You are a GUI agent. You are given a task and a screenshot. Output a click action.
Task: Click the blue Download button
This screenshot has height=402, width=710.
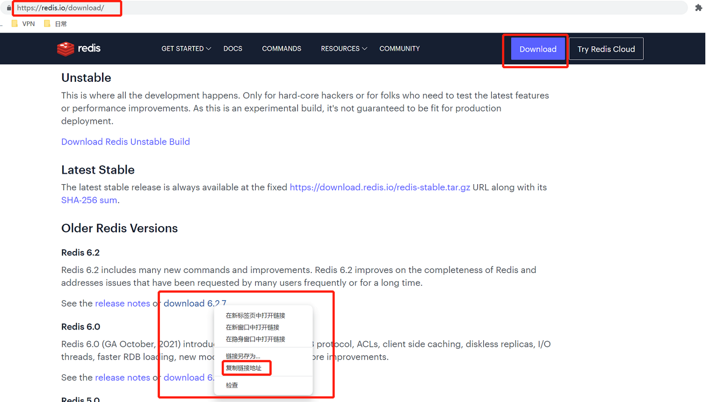coord(538,49)
